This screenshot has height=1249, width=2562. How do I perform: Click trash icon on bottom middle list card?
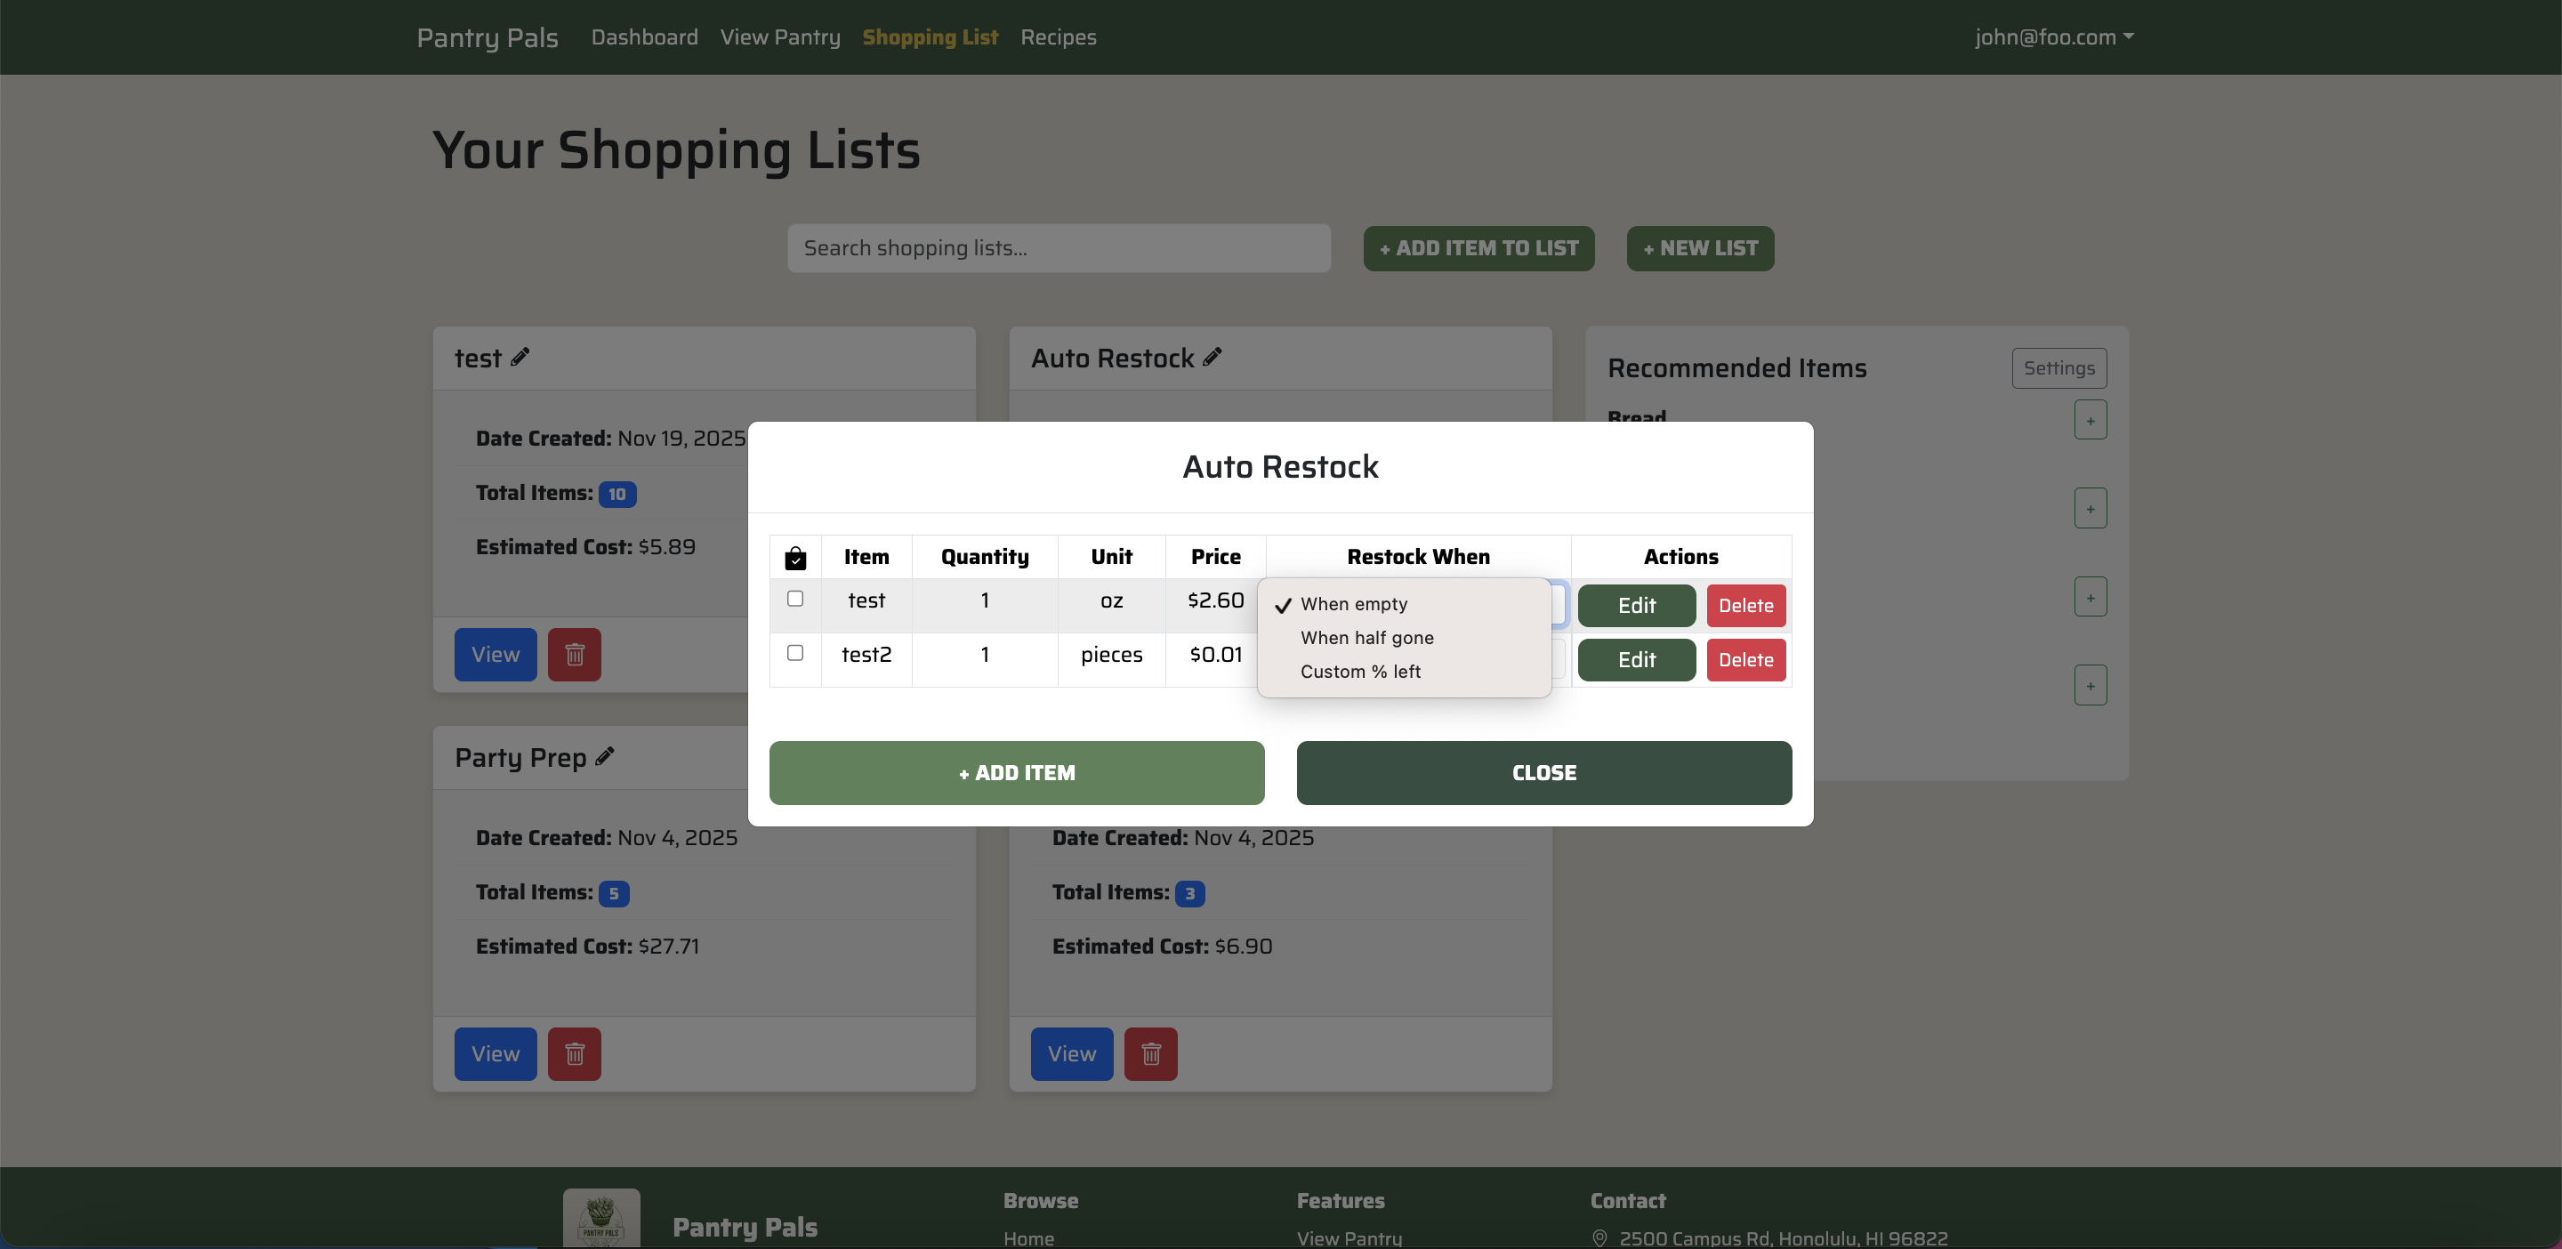1151,1054
